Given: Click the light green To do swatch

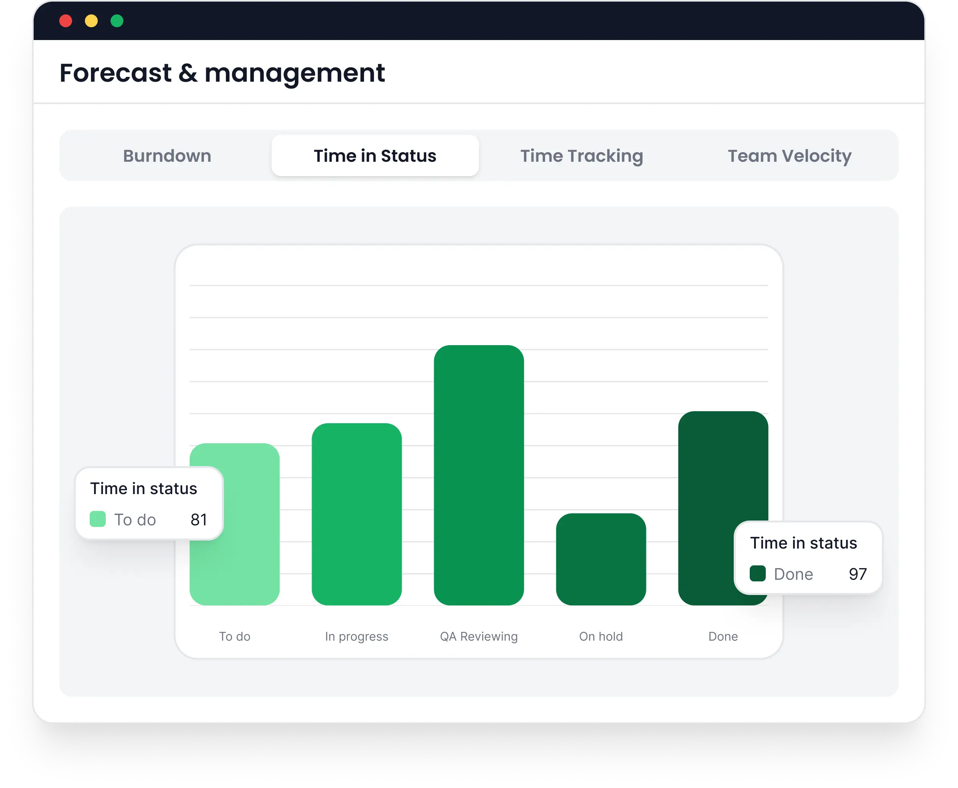Looking at the screenshot, I should (x=98, y=519).
